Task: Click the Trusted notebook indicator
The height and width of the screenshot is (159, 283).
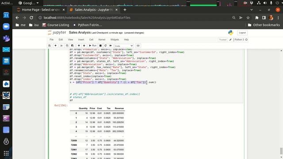Action: coord(223,40)
